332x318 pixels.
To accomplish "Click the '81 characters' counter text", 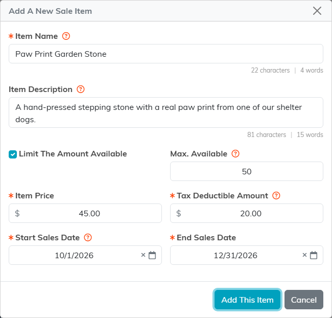I will tap(266, 134).
